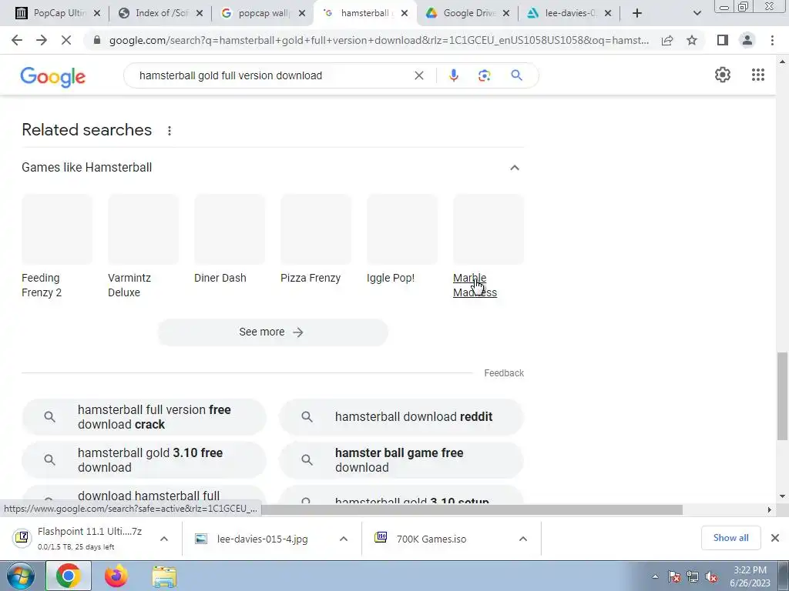The width and height of the screenshot is (789, 591).
Task: Expand options for lee-davies-015-4.jpg download
Action: click(x=344, y=539)
